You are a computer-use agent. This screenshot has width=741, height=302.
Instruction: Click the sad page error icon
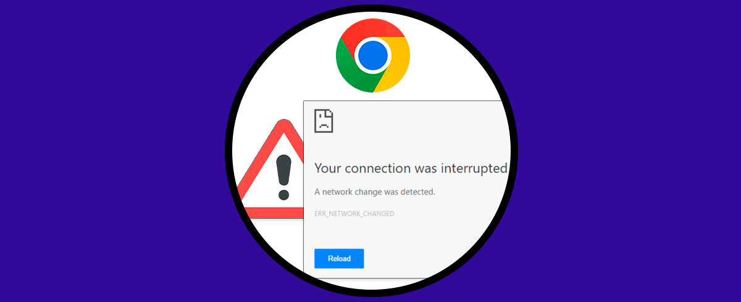[324, 121]
